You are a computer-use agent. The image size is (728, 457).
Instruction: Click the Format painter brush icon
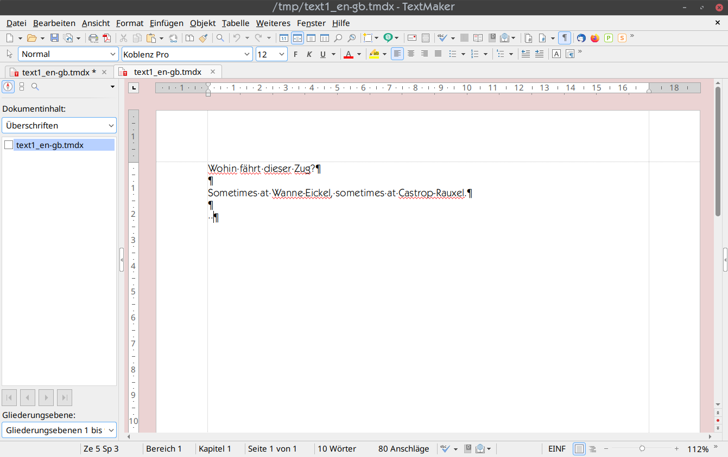(203, 38)
